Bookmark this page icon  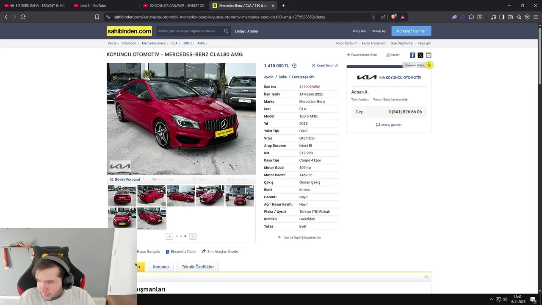97,17
